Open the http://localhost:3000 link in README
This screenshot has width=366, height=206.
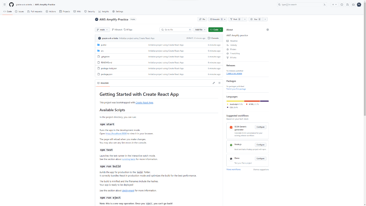click(x=116, y=133)
